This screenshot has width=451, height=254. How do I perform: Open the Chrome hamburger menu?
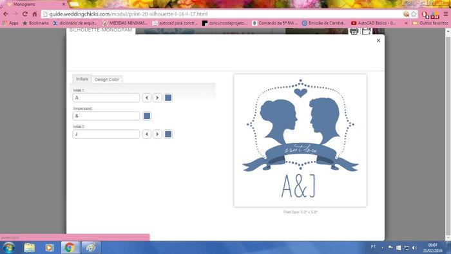tap(446, 14)
